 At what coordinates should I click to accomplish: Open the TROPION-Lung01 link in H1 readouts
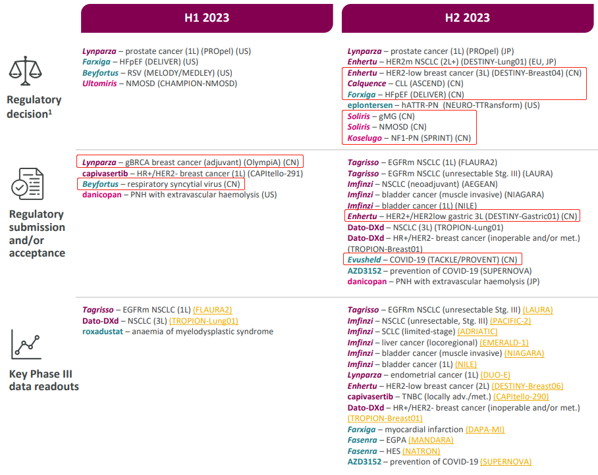(x=204, y=321)
